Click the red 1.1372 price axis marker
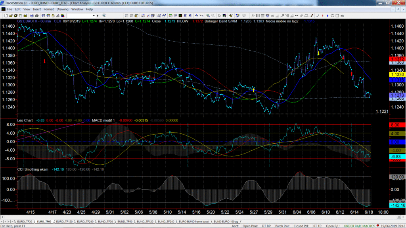This screenshot has width=406, height=228. pyautogui.click(x=397, y=59)
